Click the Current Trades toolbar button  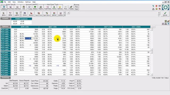39,14
